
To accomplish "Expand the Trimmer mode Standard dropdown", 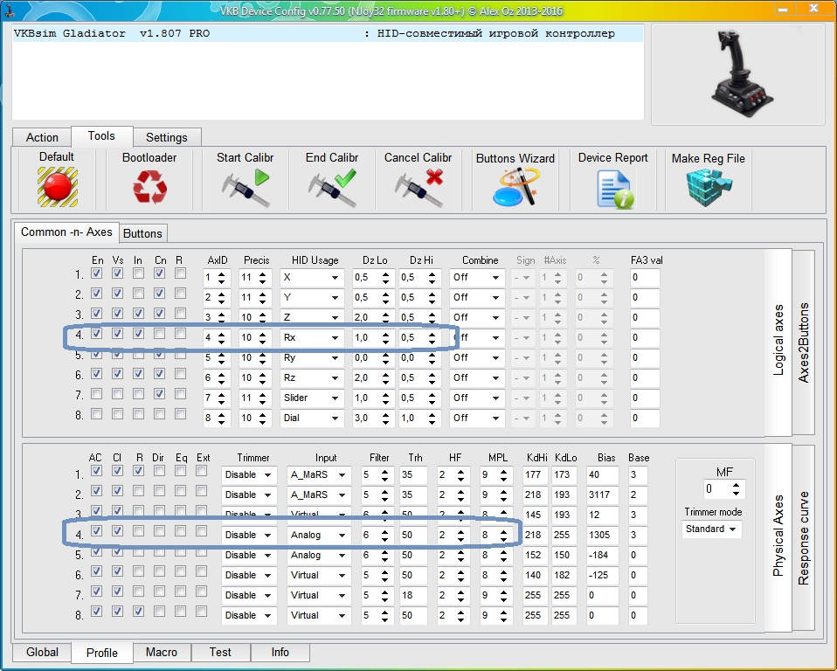I will click(711, 529).
